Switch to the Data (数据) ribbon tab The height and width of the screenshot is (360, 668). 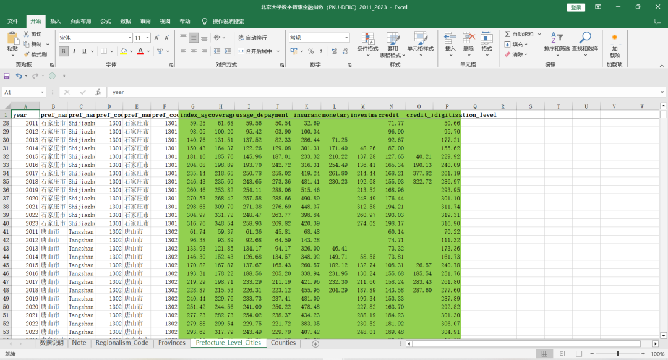[125, 21]
